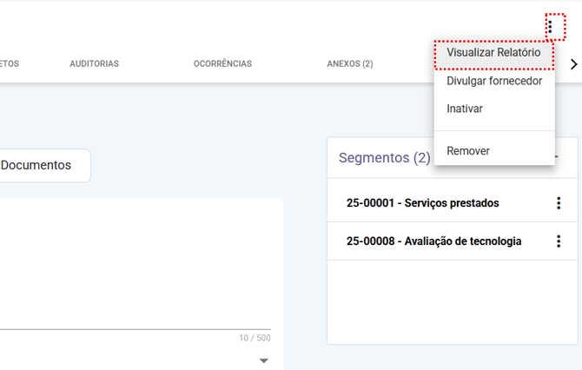Choose Divulgar fornecedor in the menu
Screen dimensions: 582x370
[493, 81]
